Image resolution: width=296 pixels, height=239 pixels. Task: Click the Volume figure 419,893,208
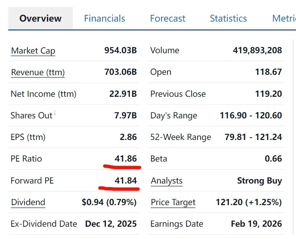click(x=257, y=51)
